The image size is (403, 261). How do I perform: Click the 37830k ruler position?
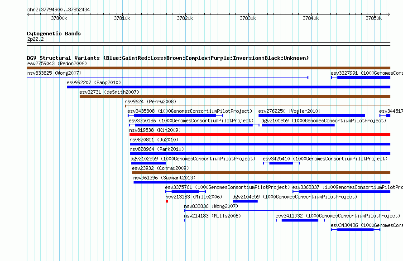coord(248,18)
